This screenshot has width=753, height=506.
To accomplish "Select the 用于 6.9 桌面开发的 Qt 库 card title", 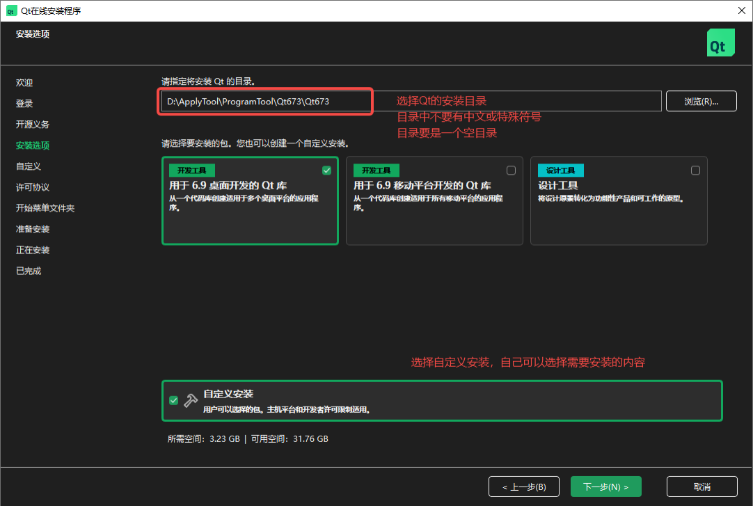I will point(228,185).
